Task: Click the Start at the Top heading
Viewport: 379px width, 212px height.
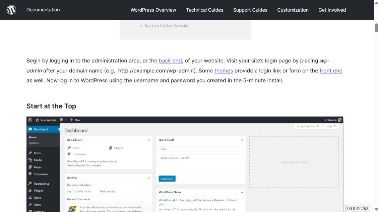Action: click(x=51, y=106)
